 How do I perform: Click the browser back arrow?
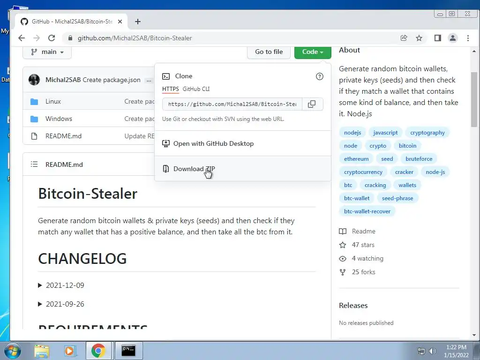[x=22, y=38]
